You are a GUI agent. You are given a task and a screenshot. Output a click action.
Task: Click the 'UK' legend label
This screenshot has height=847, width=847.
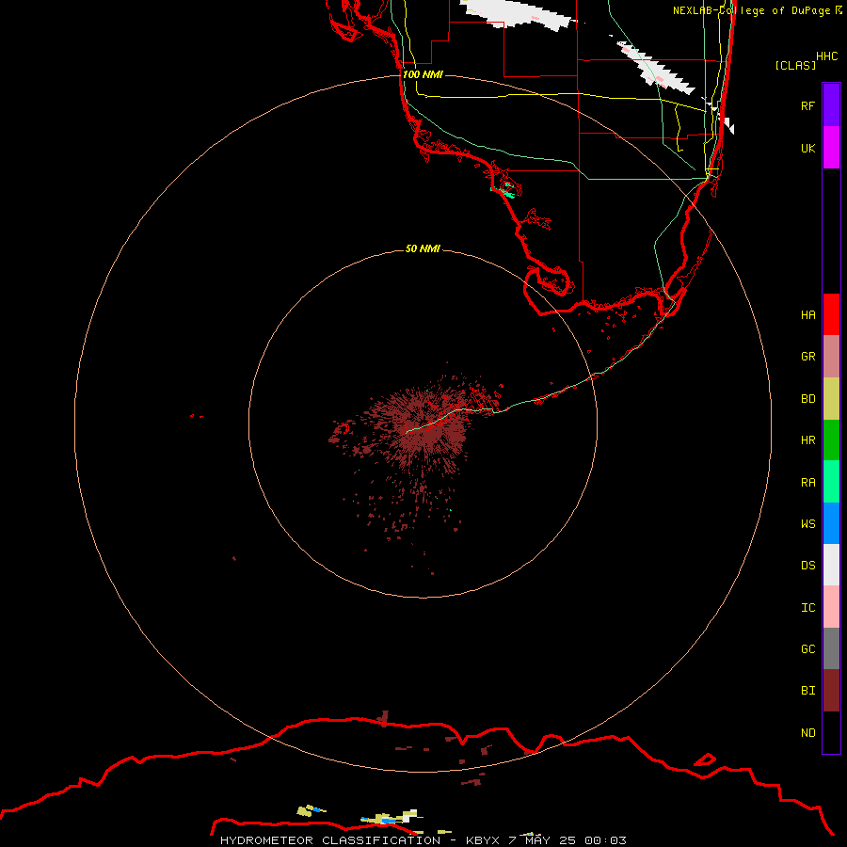[807, 148]
